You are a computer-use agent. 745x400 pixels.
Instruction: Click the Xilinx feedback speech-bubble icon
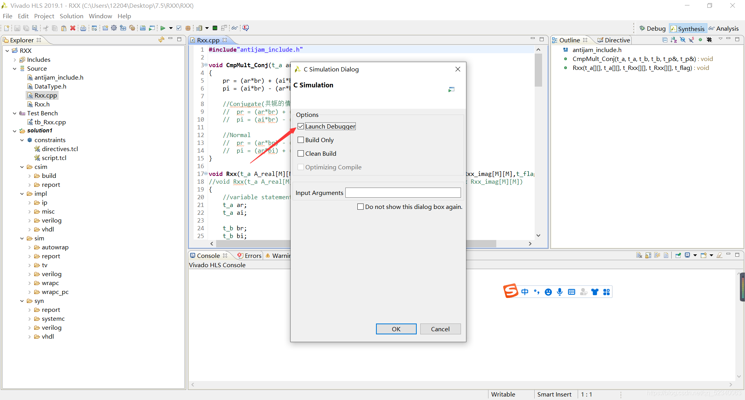(x=246, y=28)
